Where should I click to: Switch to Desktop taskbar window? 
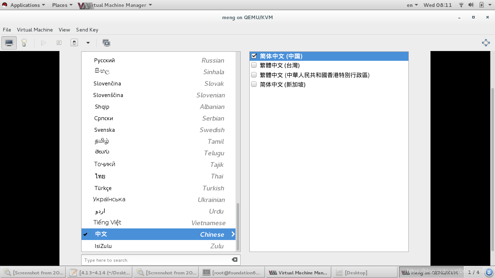365,273
